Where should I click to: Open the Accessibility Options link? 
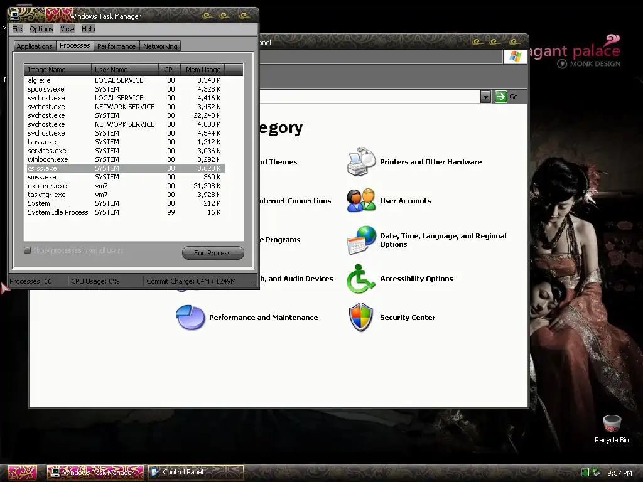tap(416, 279)
